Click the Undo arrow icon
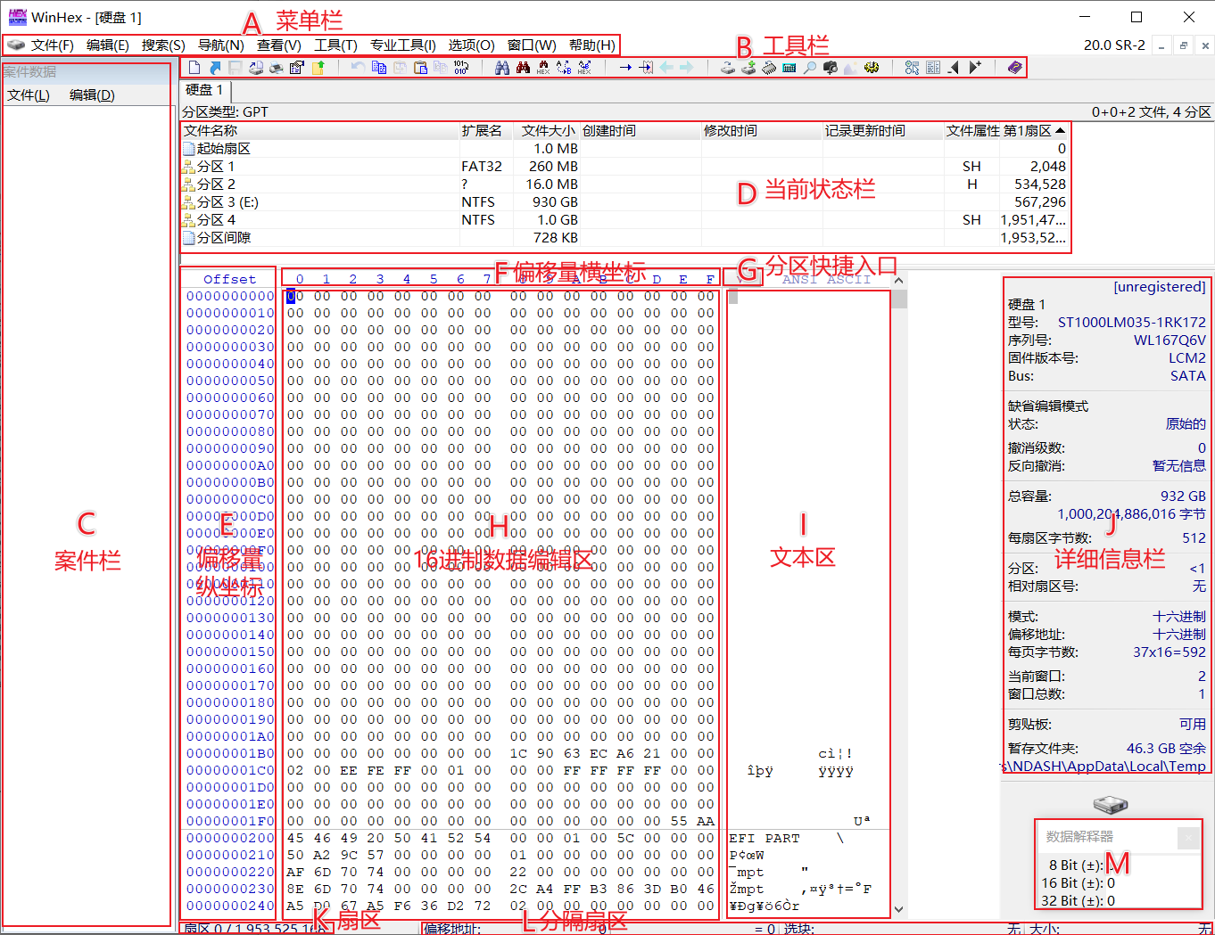Image resolution: width=1215 pixels, height=935 pixels. pyautogui.click(x=357, y=66)
